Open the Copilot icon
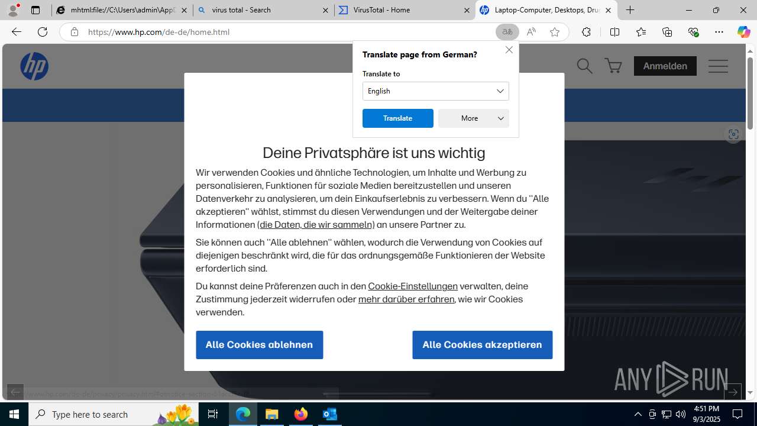 click(743, 32)
